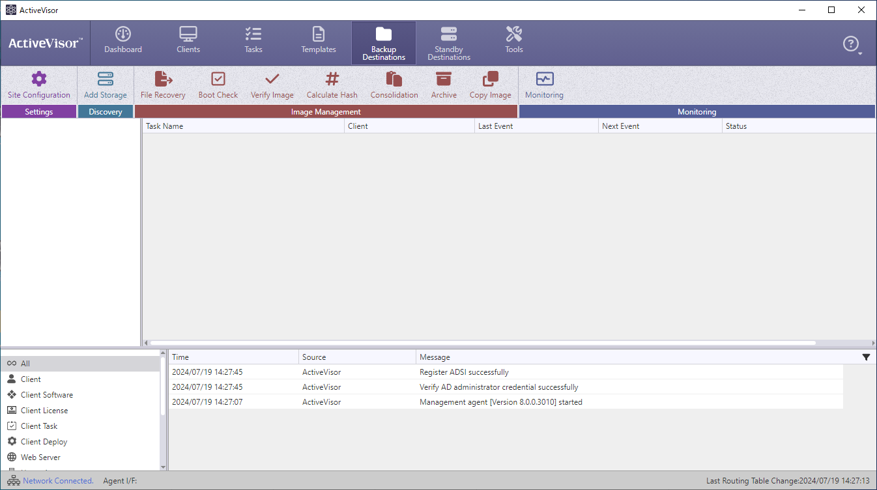Click the Settings group label
The height and width of the screenshot is (490, 877).
click(x=39, y=112)
